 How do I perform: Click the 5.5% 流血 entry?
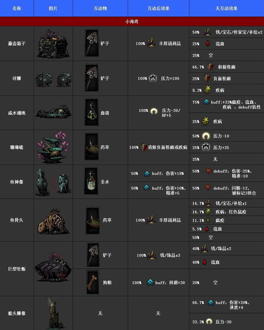coord(226,229)
